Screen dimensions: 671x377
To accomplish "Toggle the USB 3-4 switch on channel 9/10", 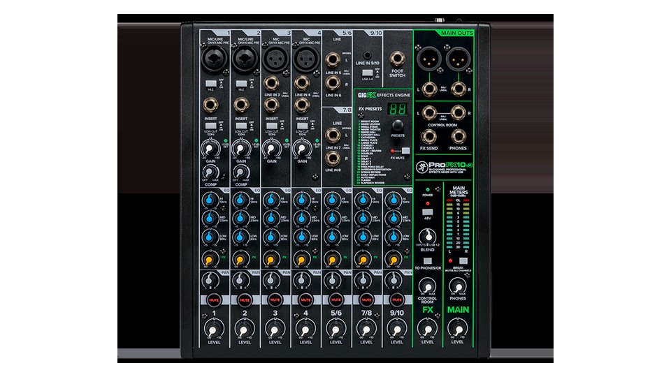I will pyautogui.click(x=367, y=73).
